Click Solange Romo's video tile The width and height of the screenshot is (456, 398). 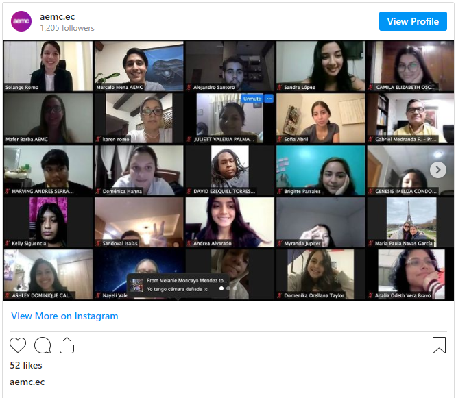pos(48,66)
